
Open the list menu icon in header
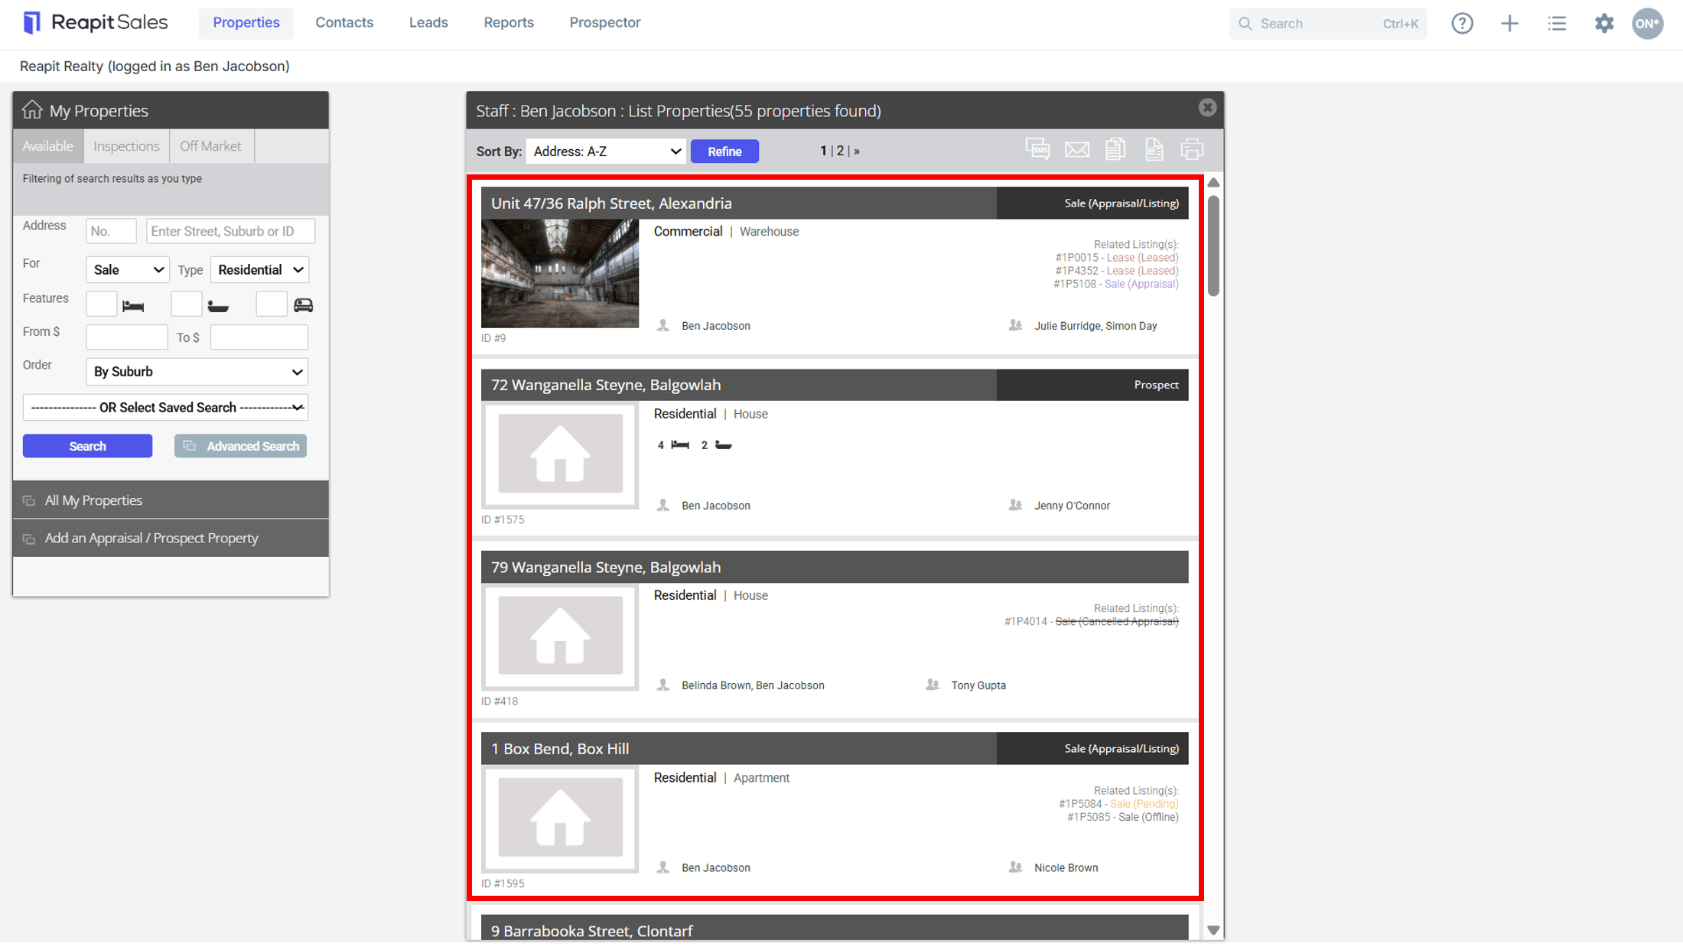click(1557, 24)
